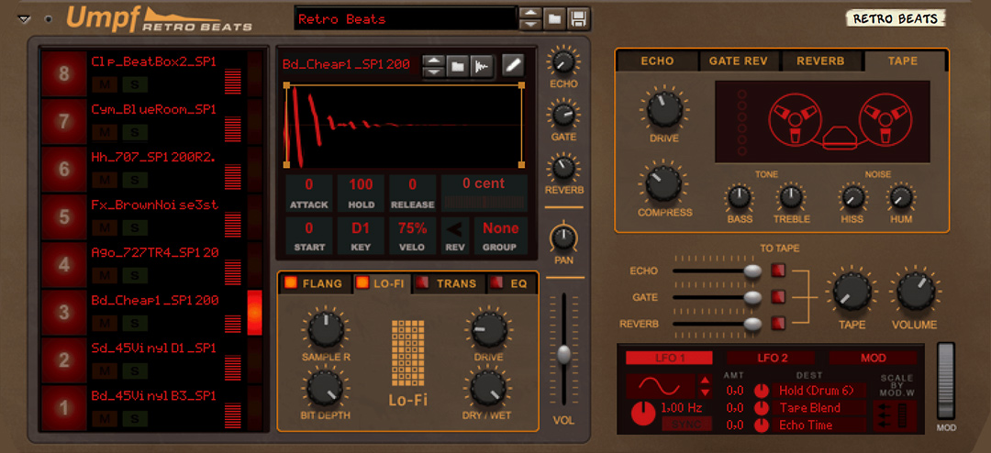Open the MOD tab
Screen dimensions: 991x453
(873, 359)
